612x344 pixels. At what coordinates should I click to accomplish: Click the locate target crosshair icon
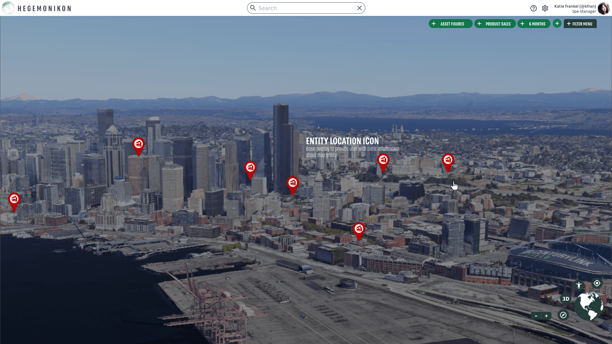pyautogui.click(x=597, y=283)
